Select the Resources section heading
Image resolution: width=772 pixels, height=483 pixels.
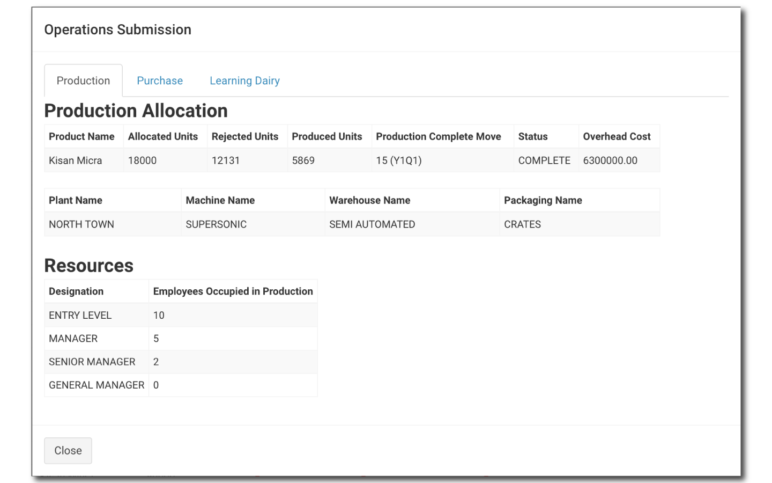89,265
